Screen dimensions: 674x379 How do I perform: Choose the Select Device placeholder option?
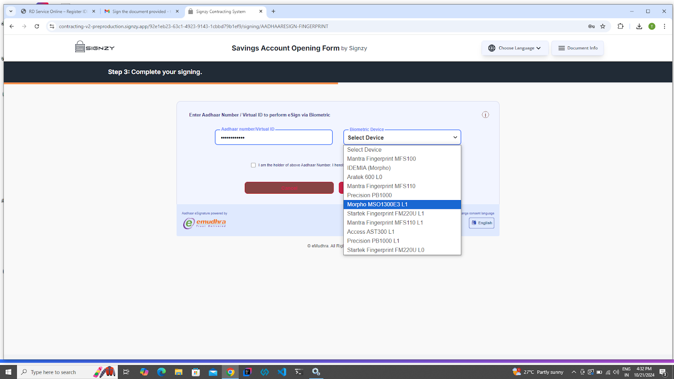tap(402, 149)
